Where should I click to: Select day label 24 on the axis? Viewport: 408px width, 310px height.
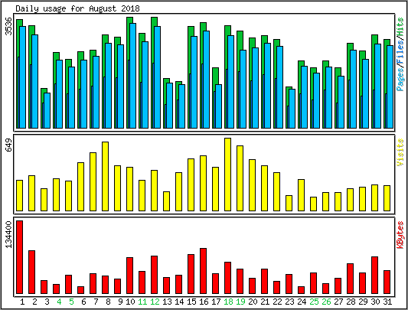click(x=302, y=302)
